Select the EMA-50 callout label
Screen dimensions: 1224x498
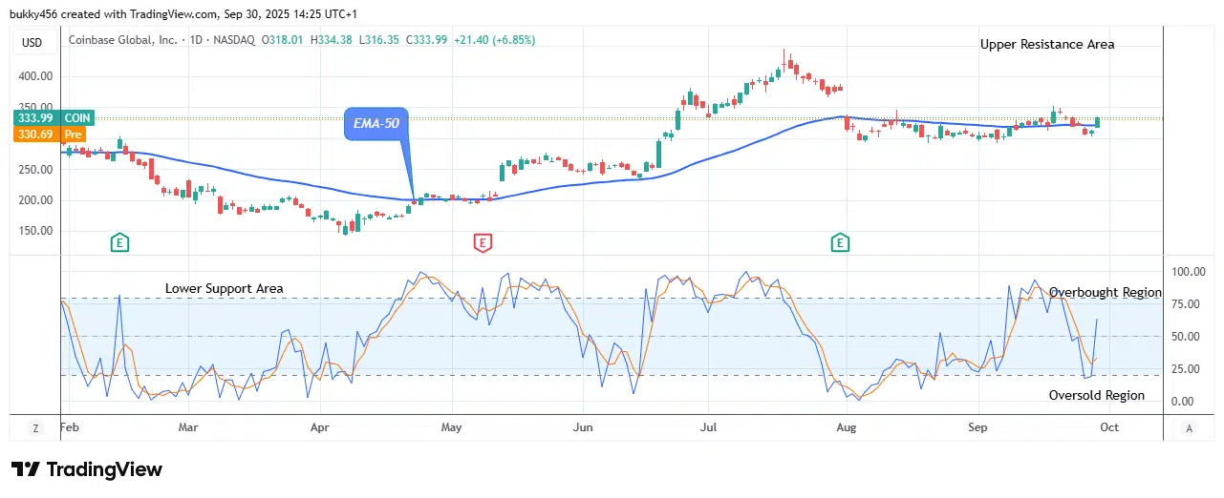pos(376,124)
